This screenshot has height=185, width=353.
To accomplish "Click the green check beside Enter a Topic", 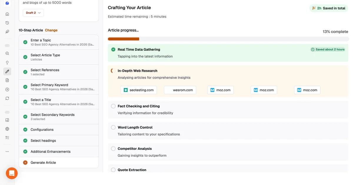I will [x=25, y=42].
